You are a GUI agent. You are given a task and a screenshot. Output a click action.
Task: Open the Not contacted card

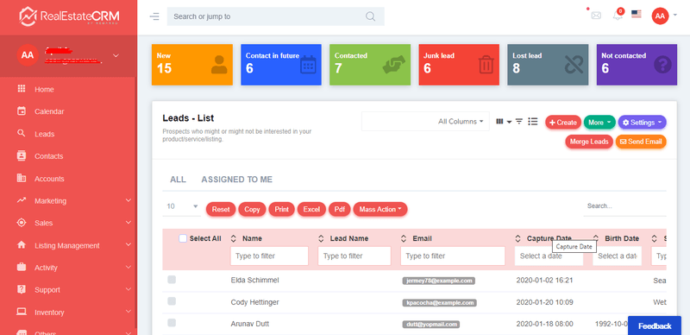pos(637,65)
